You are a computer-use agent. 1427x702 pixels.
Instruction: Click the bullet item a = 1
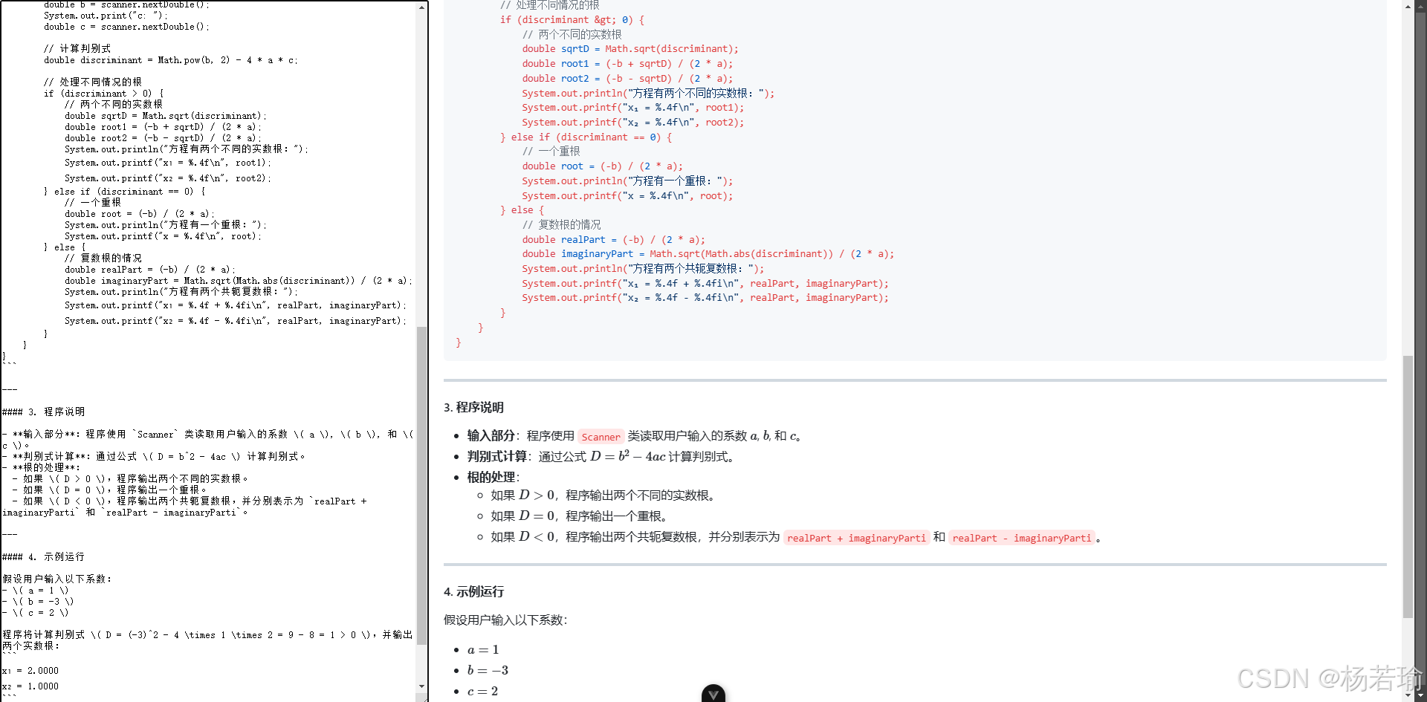coord(483,649)
